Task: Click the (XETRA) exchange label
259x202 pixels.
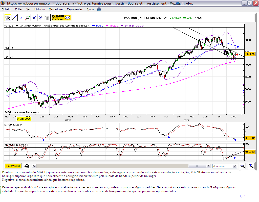Action: tap(162, 18)
